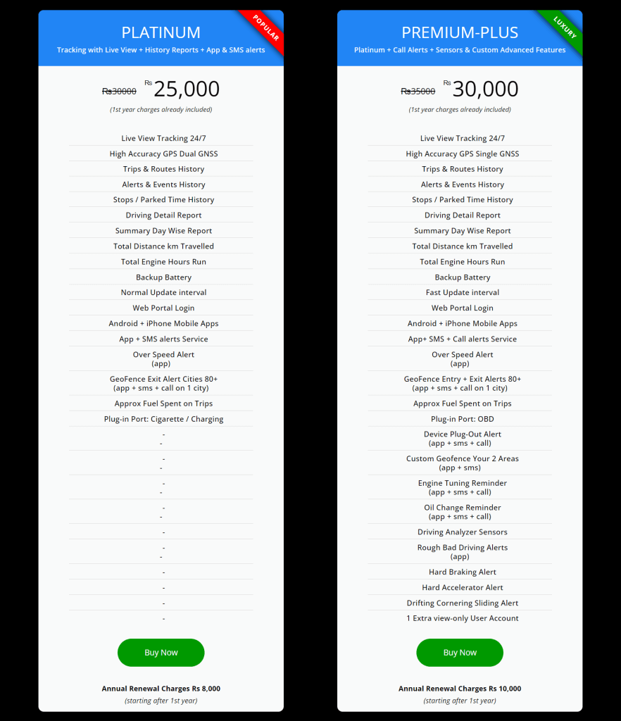Click 'Plug-in Port: OBD' feature row
Screen dimensions: 621x721
click(x=463, y=419)
